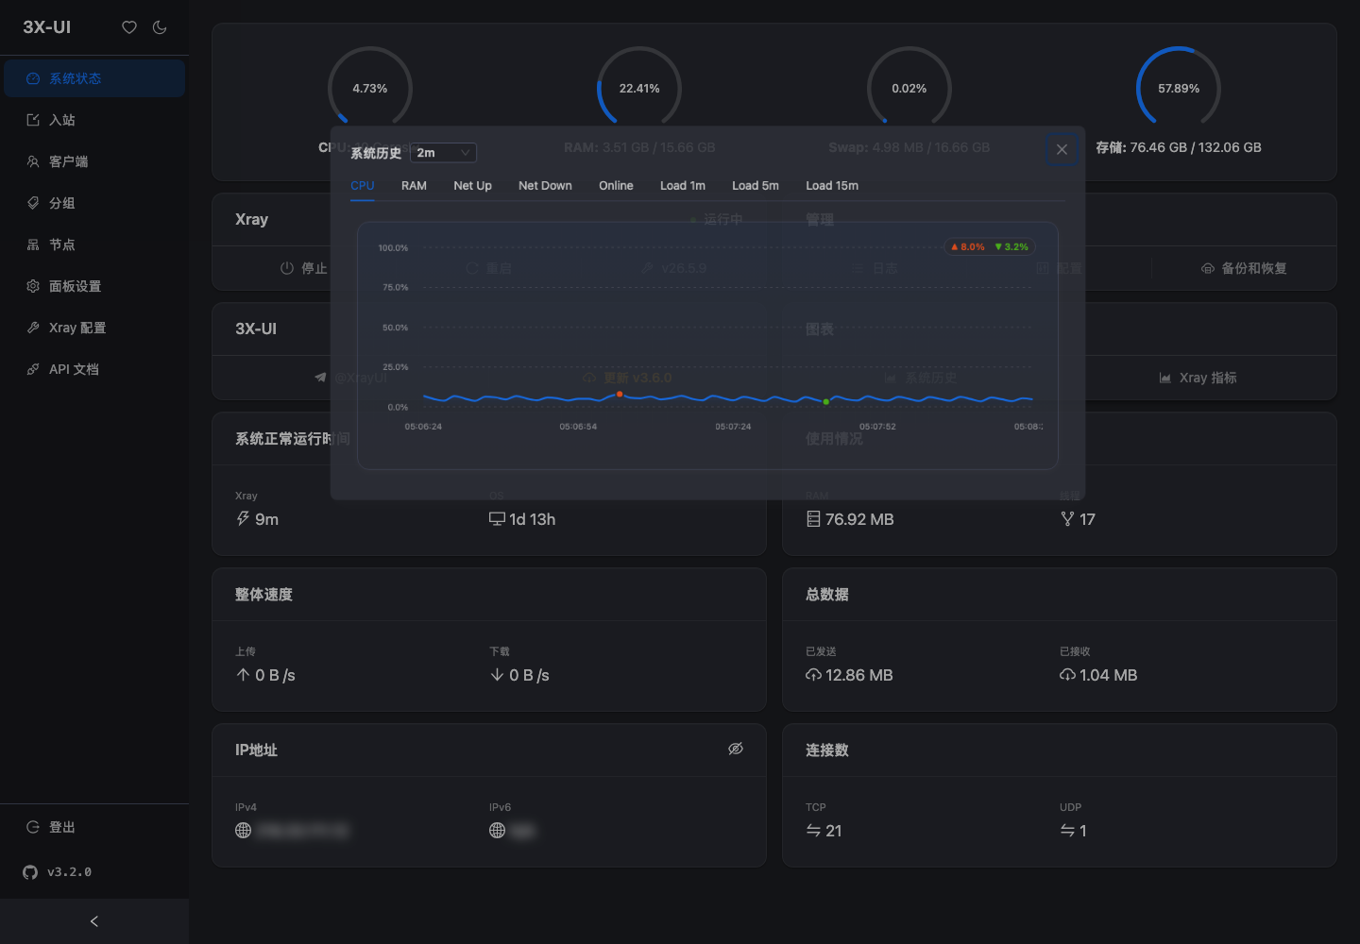Image resolution: width=1360 pixels, height=944 pixels.
Task: Click the 连接数 card heading
Action: pyautogui.click(x=827, y=750)
